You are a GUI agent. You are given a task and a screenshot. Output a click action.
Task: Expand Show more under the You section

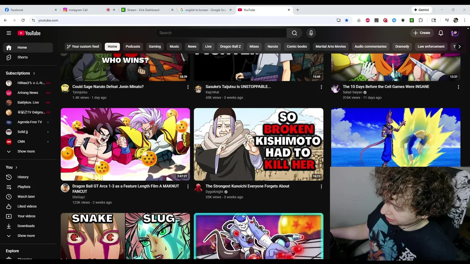[x=28, y=236]
